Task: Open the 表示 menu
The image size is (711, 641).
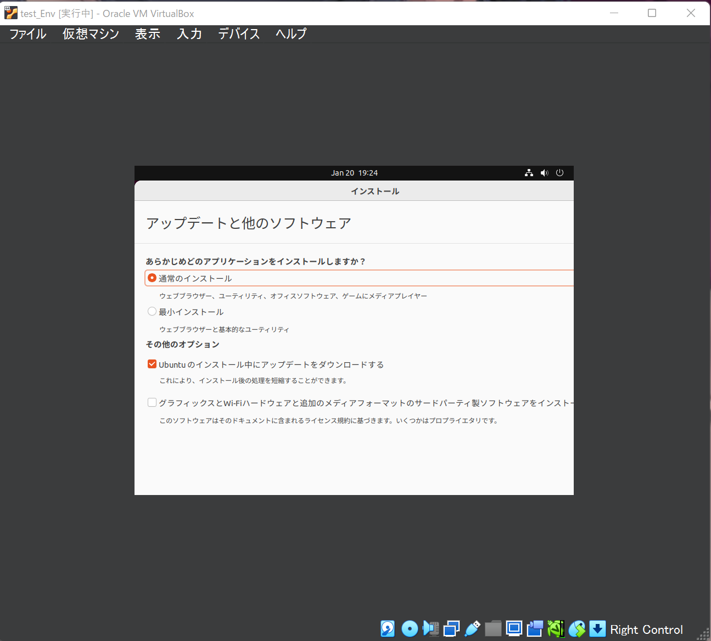Action: pos(148,34)
